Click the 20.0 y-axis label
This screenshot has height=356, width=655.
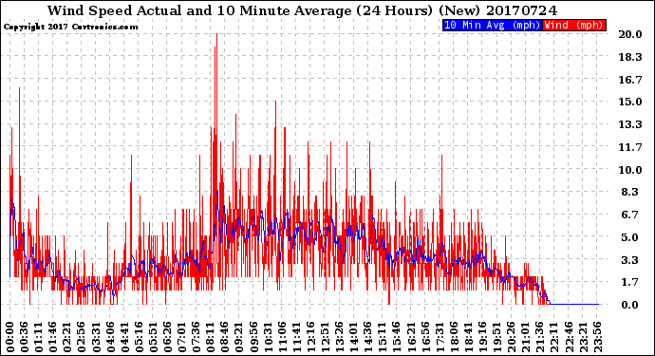click(630, 34)
